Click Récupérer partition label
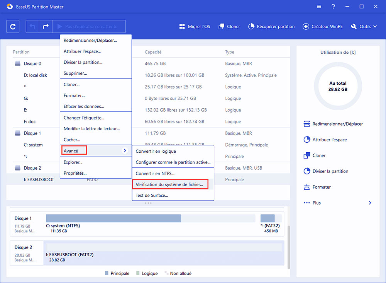 (x=276, y=26)
